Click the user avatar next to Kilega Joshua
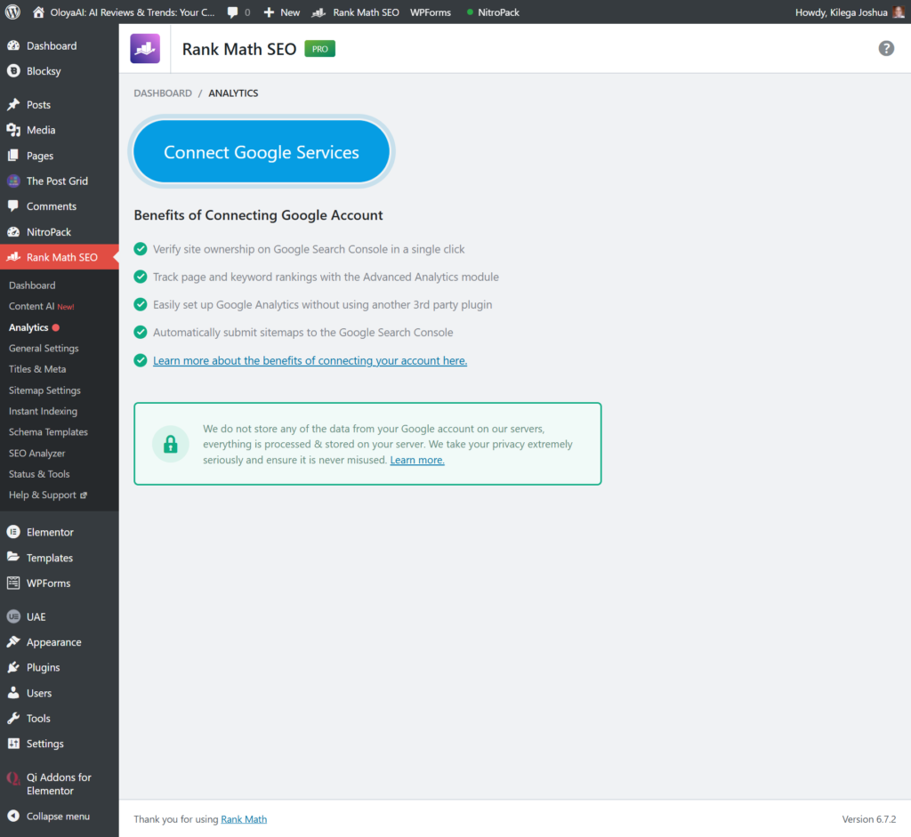The height and width of the screenshot is (837, 911). (x=899, y=12)
